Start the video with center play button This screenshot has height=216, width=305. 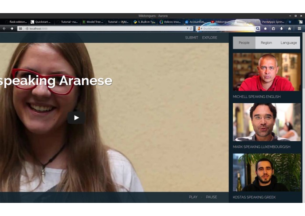pyautogui.click(x=76, y=118)
